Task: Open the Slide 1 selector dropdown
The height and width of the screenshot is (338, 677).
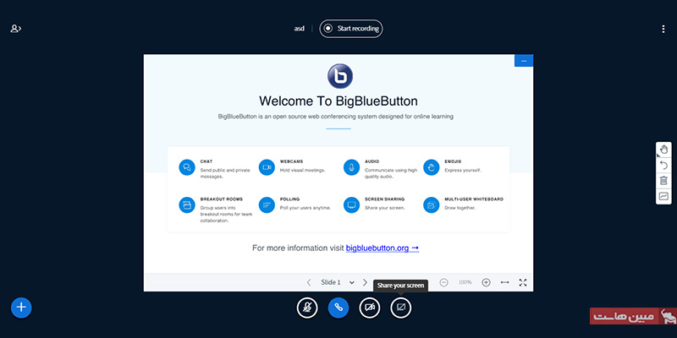Action: click(338, 282)
